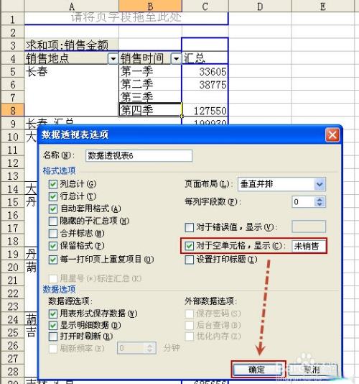Toggle the 行总计 checkbox

[x=53, y=196]
